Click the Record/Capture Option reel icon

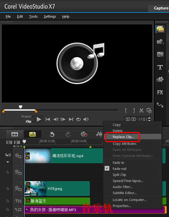click(84, 134)
